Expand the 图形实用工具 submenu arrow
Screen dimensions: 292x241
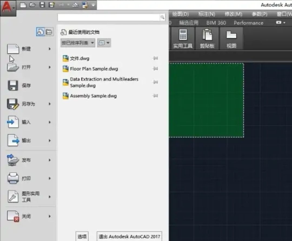pyautogui.click(x=49, y=196)
